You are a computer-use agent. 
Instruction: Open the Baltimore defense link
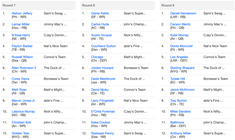click(177, 122)
